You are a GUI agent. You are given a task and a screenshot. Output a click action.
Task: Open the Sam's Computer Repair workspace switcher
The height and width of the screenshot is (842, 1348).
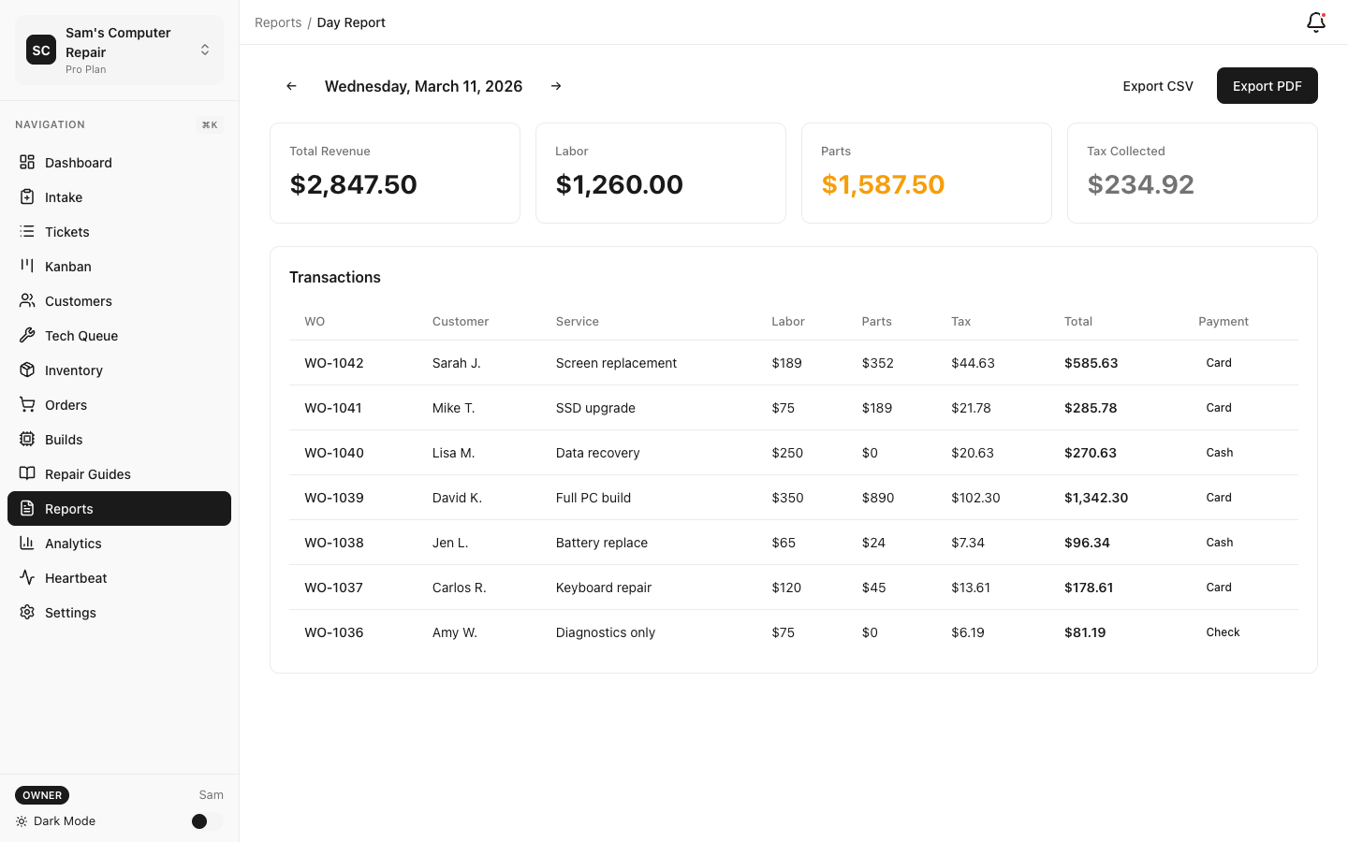tap(119, 49)
